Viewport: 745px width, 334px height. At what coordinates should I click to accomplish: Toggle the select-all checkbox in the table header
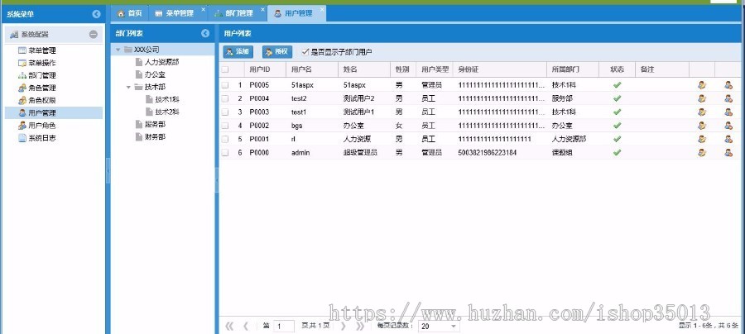click(225, 69)
